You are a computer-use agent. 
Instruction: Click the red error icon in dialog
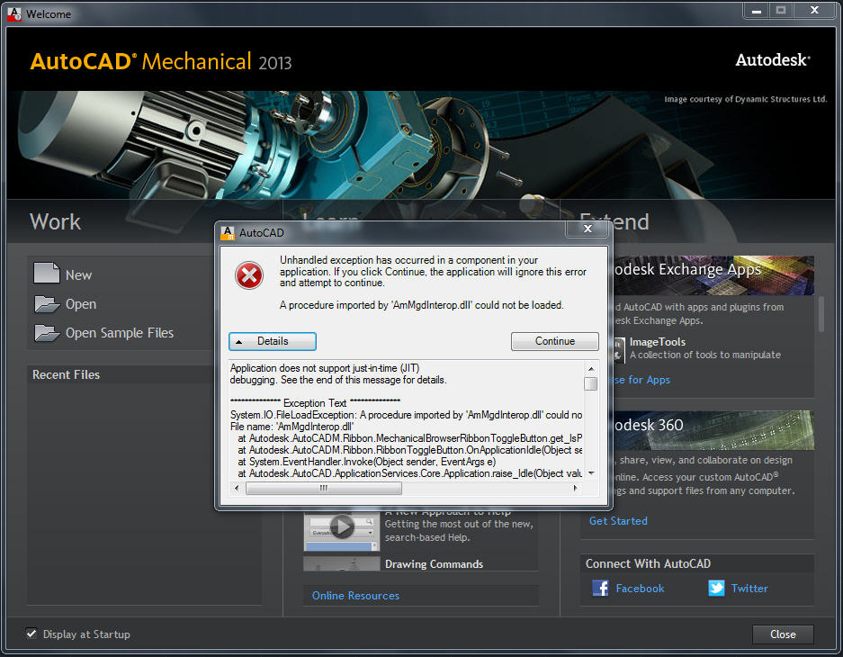point(249,275)
